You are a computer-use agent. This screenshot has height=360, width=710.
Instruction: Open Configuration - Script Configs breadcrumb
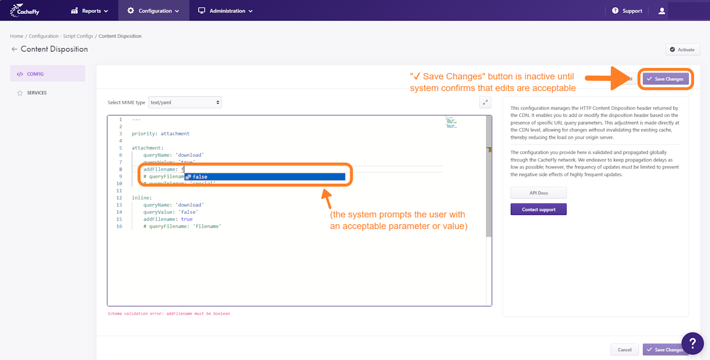click(x=61, y=36)
